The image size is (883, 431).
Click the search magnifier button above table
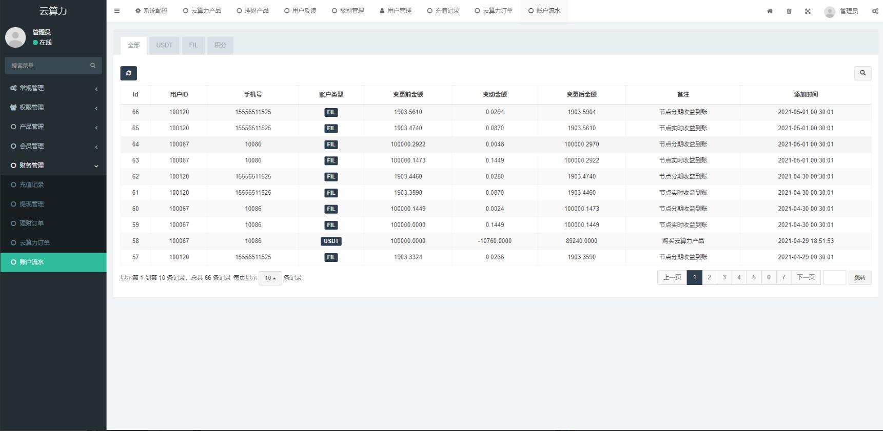coord(862,73)
